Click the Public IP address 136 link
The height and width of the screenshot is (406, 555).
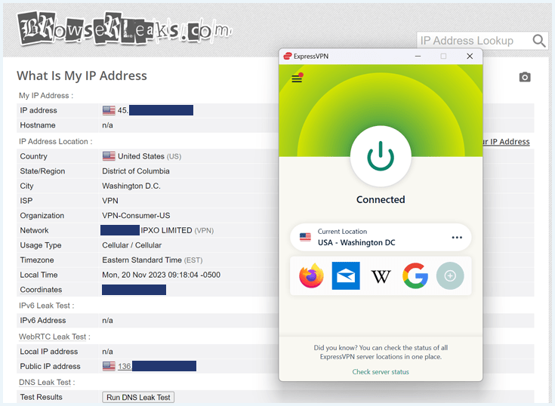(125, 366)
